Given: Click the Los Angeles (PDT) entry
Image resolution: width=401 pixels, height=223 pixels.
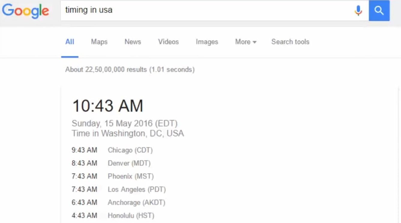Looking at the screenshot, I should (x=137, y=189).
